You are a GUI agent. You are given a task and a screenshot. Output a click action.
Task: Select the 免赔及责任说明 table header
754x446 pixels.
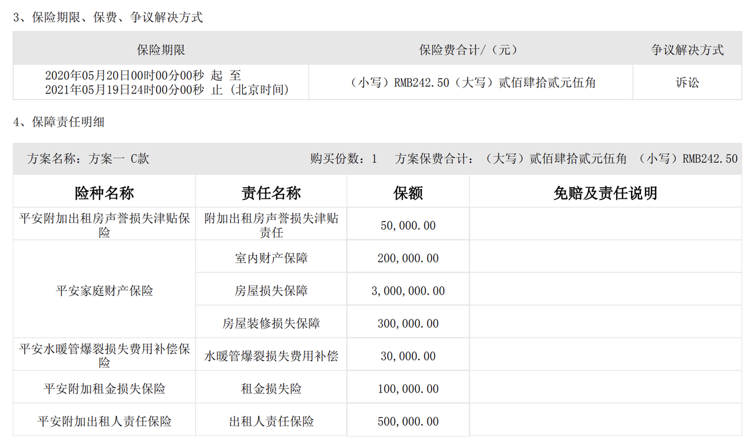605,193
